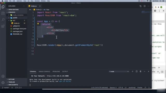Open notifications bell in status bar

coord(149,88)
